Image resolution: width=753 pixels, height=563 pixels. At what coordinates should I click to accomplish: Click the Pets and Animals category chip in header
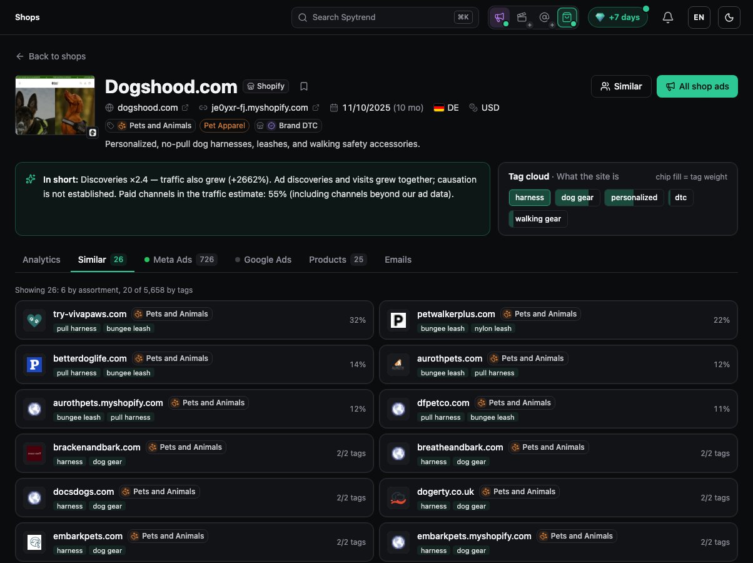click(x=150, y=126)
